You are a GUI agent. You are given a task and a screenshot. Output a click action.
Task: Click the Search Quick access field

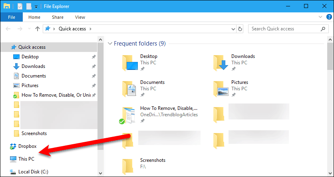[284, 29]
